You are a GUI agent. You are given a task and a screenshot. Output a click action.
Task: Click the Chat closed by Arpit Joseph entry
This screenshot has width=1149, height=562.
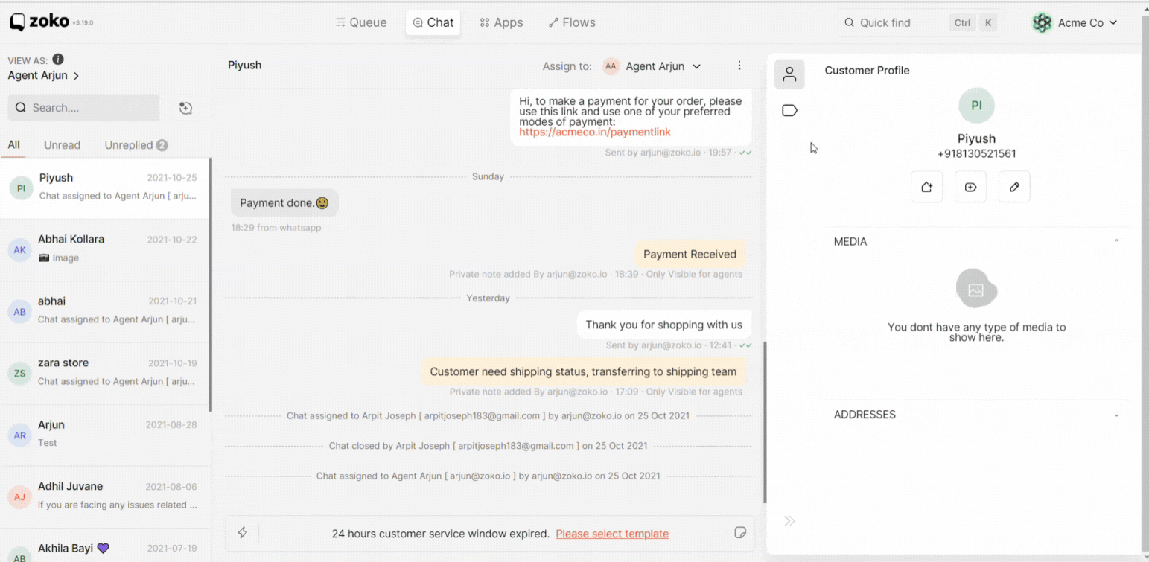click(488, 446)
